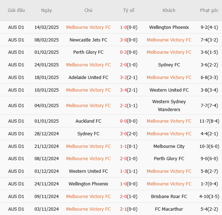Click Sydney FC home team on 28/12/2024
222x215 pixels.
88,134
